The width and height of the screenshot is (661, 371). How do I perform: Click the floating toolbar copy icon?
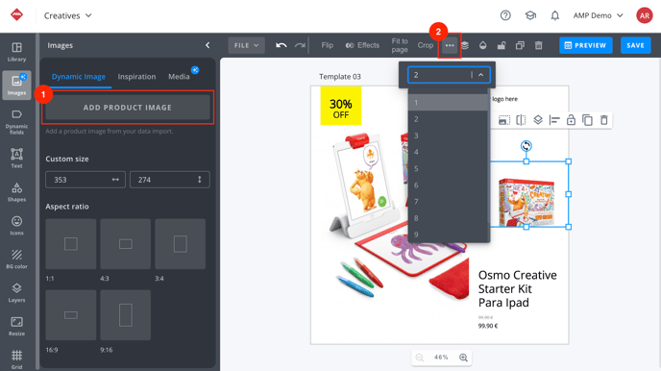587,120
